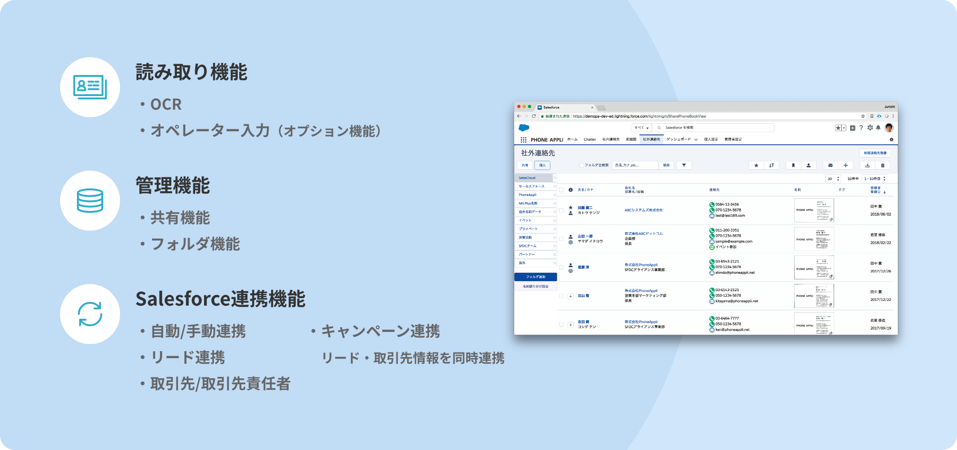
Task: Click the mail envelope toolbar button
Action: 830,165
